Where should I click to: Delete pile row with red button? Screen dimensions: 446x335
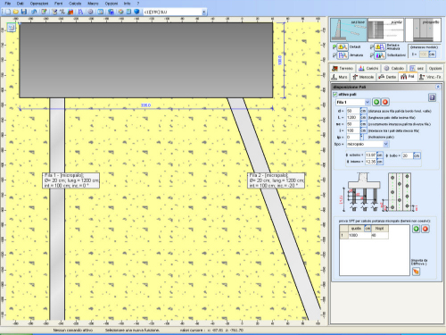tap(385, 102)
